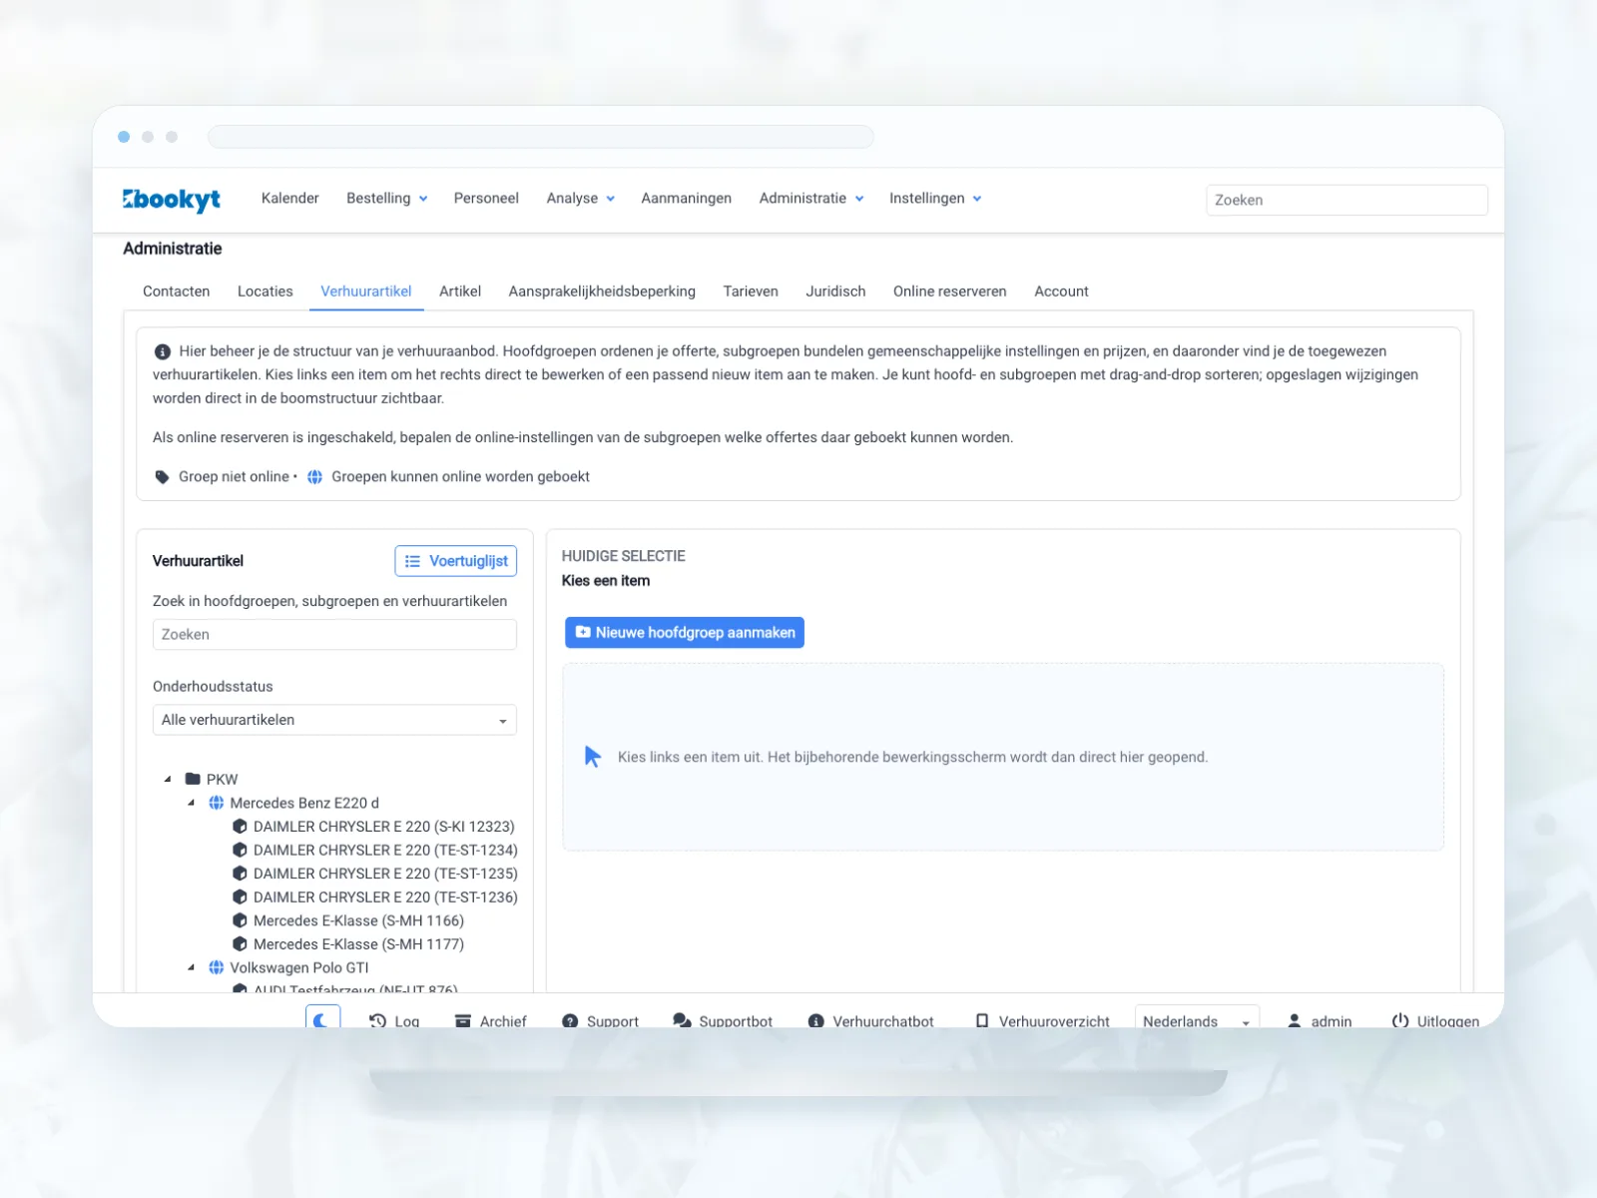Open the Kalender menu item
1597x1198 pixels.
pos(290,199)
